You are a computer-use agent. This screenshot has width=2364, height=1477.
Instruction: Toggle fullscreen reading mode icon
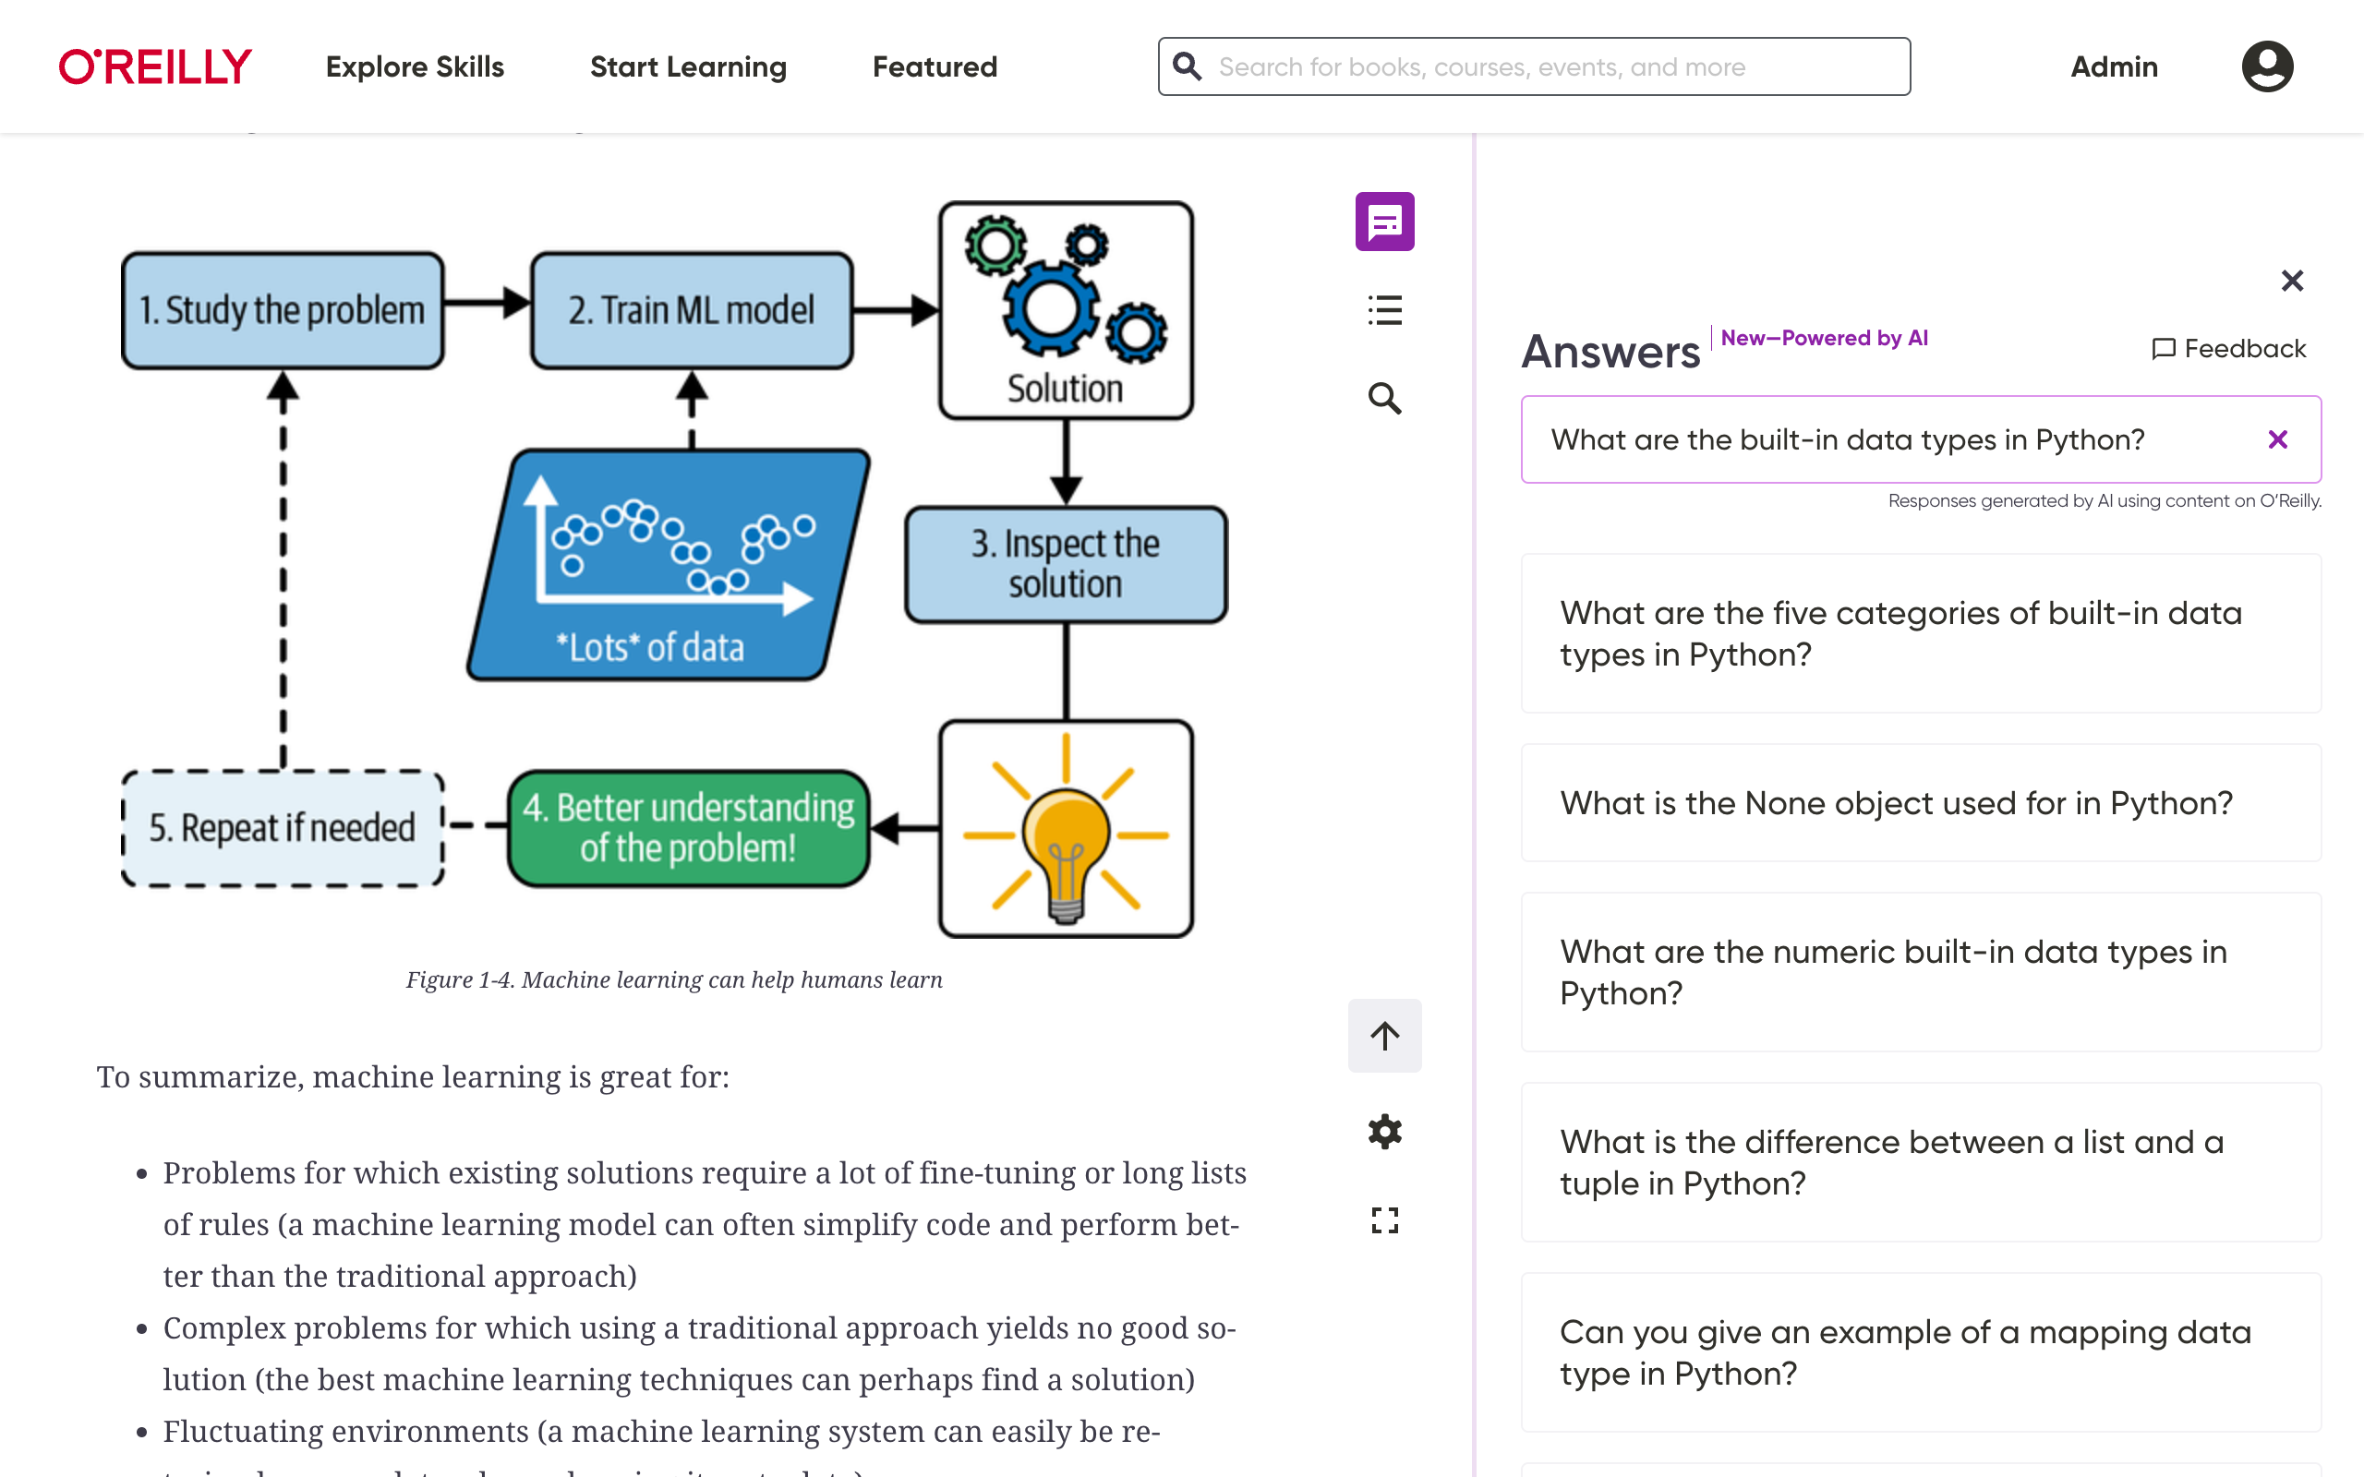[1384, 1220]
